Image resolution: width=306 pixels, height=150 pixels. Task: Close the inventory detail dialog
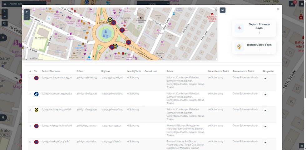click(x=278, y=9)
